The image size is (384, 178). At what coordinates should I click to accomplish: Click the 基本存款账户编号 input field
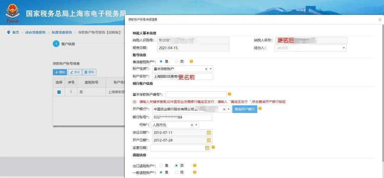click(x=196, y=95)
